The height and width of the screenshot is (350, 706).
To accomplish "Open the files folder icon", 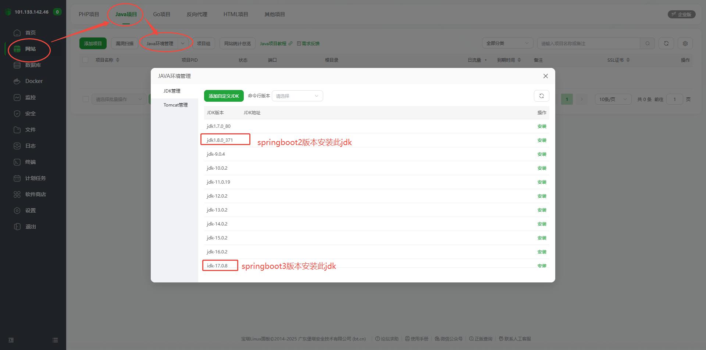I will tap(17, 130).
